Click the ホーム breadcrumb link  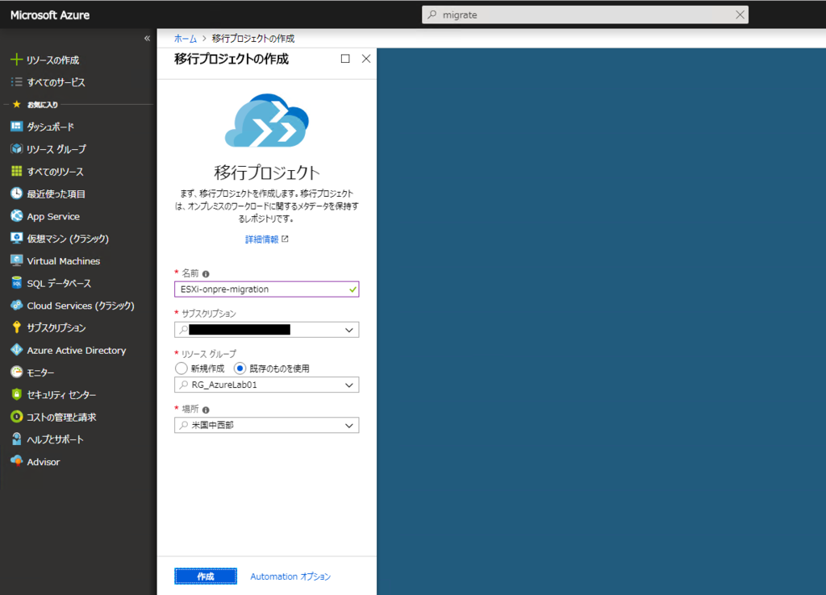[x=186, y=39]
